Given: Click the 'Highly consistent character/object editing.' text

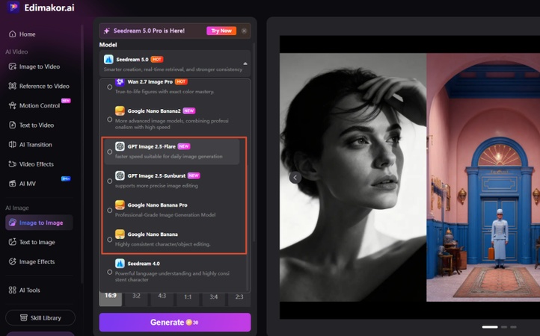Looking at the screenshot, I should point(163,244).
